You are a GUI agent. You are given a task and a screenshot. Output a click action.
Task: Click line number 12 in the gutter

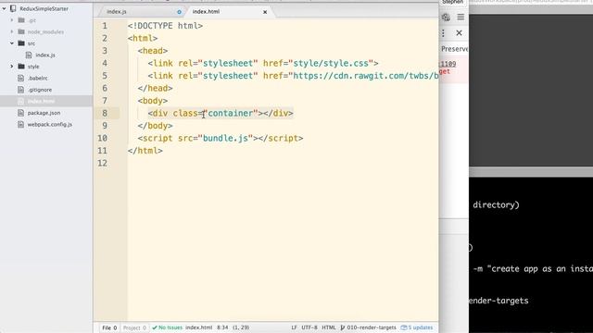[103, 163]
